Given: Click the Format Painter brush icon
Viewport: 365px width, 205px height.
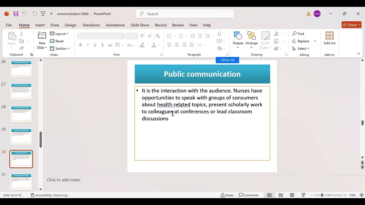Looking at the screenshot, I should (x=21, y=48).
